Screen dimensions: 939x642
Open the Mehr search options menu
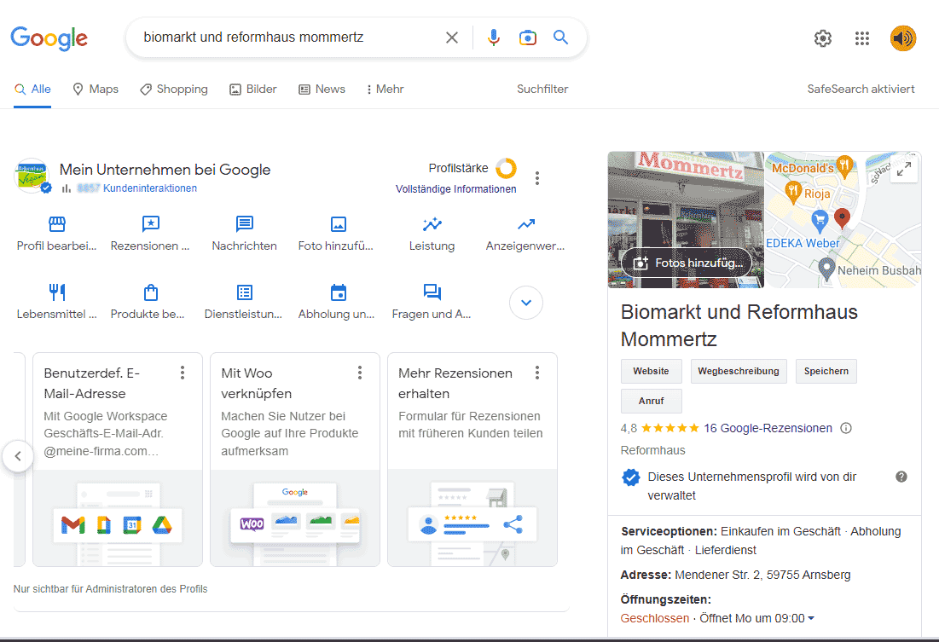pyautogui.click(x=385, y=90)
